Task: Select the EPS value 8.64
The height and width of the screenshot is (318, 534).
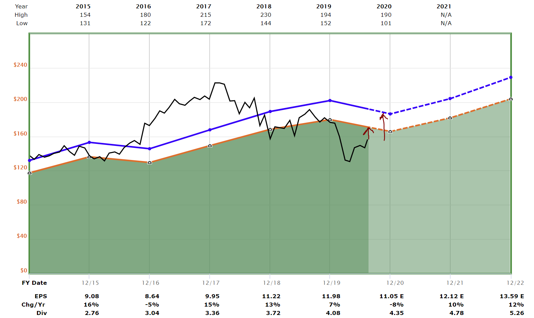Action: 152,296
